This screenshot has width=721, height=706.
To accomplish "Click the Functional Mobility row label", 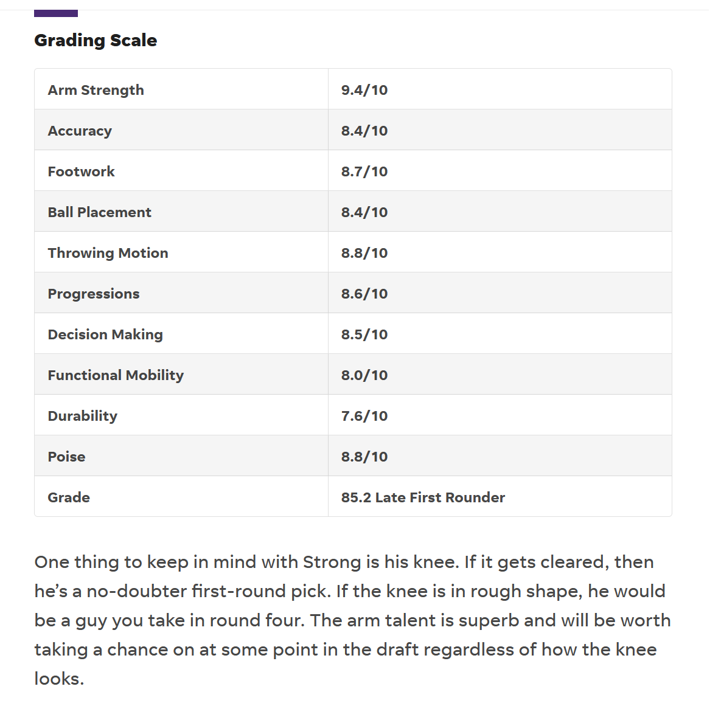I will [x=116, y=375].
